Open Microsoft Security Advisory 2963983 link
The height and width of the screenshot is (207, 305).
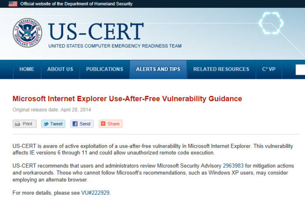(x=233, y=166)
